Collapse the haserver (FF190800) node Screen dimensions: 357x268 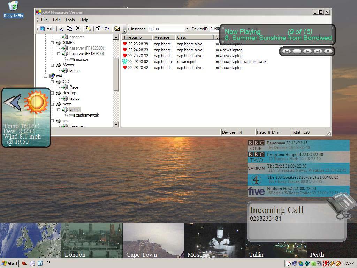click(x=59, y=54)
